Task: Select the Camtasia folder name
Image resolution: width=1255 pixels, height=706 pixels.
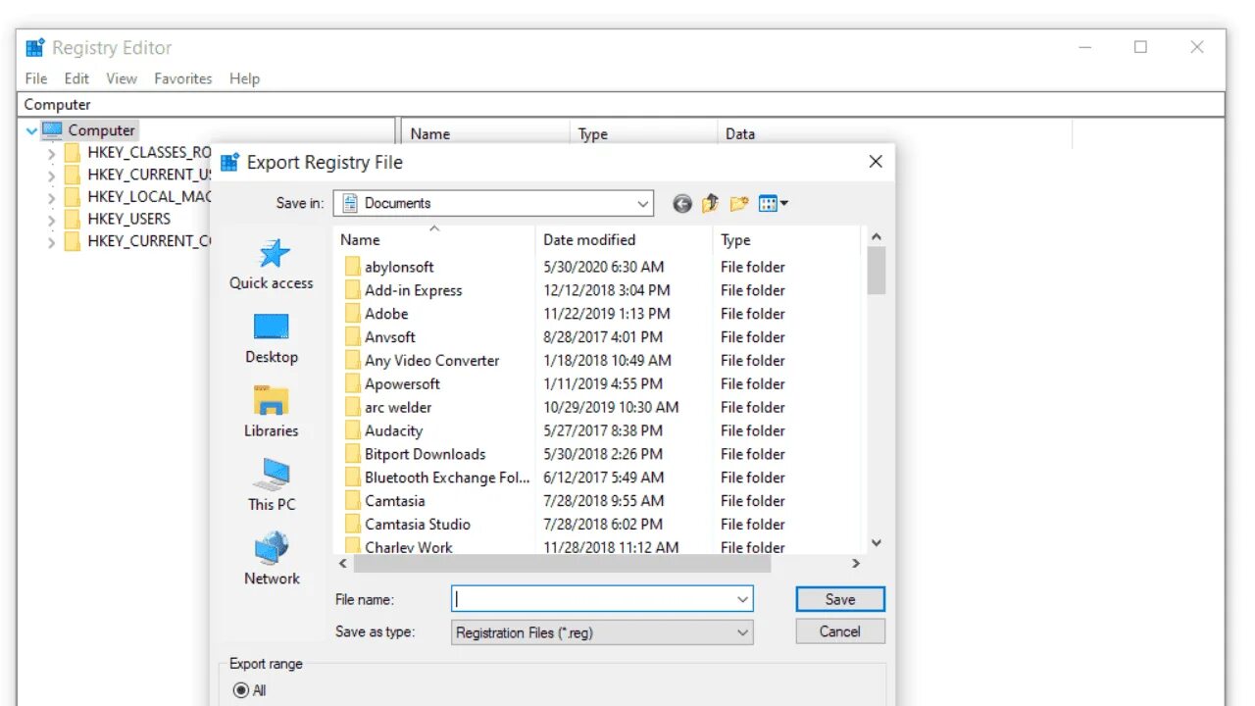Action: 394,501
